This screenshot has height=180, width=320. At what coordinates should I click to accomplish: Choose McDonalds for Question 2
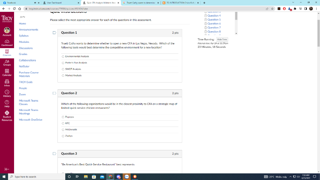pyautogui.click(x=63, y=130)
